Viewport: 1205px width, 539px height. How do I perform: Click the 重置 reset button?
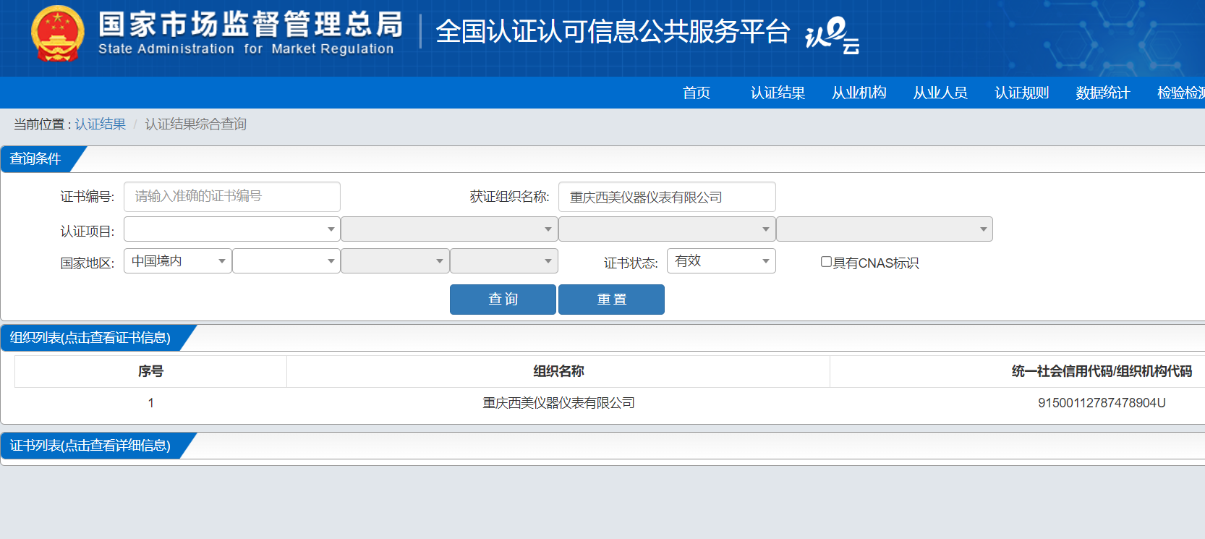(611, 300)
